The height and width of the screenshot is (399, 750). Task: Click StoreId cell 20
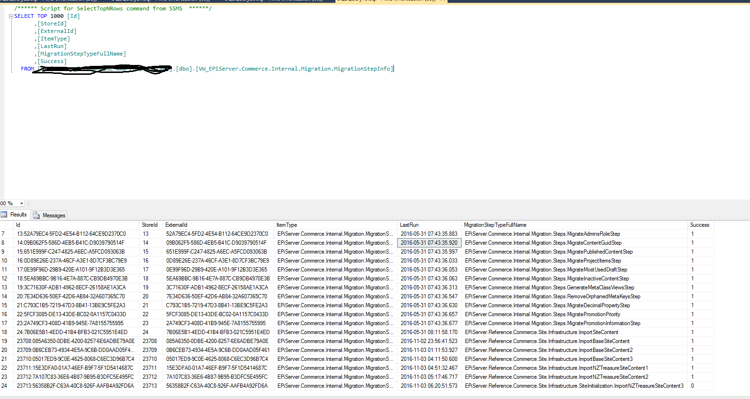(151, 296)
